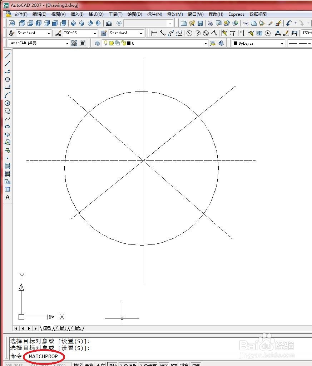
Task: Open the 编辑(E) menu
Action: tap(39, 14)
